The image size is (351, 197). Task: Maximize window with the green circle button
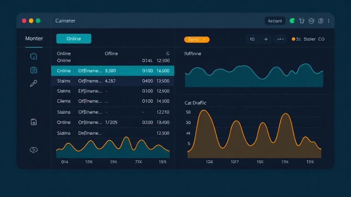click(38, 21)
